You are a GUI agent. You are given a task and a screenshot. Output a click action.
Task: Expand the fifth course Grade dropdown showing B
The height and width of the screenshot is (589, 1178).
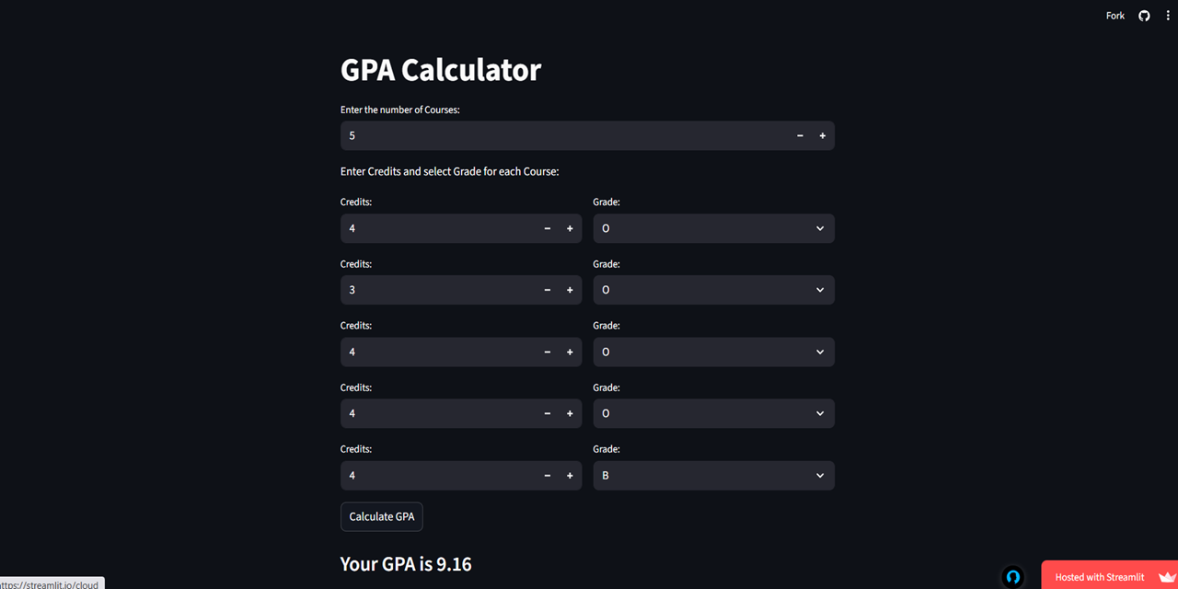[713, 476]
